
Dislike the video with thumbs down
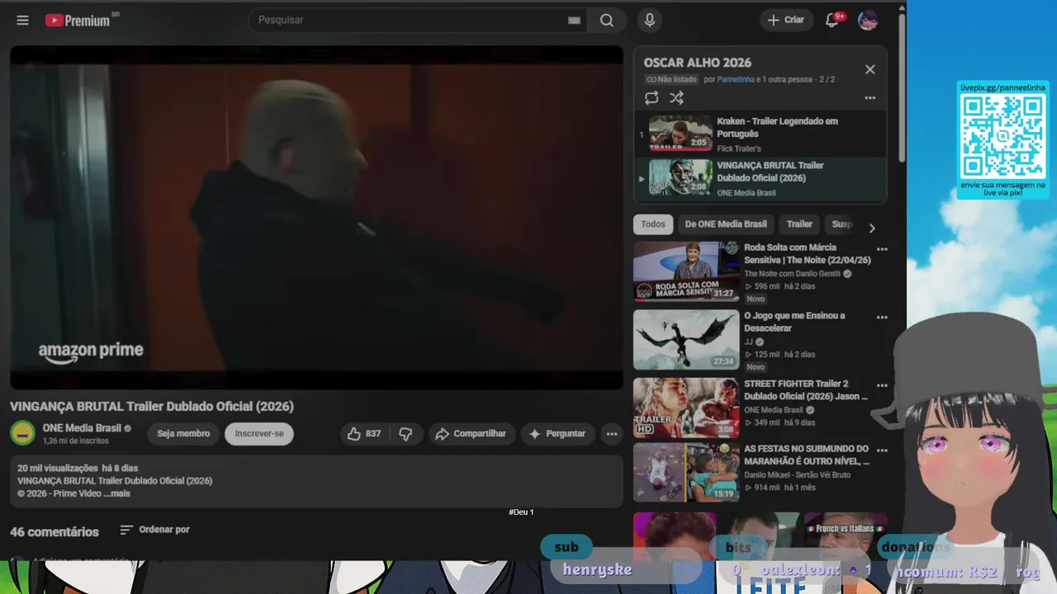coord(405,434)
